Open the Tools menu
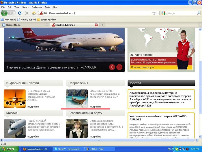Viewport: 202px width, 152px height. pos(48,7)
